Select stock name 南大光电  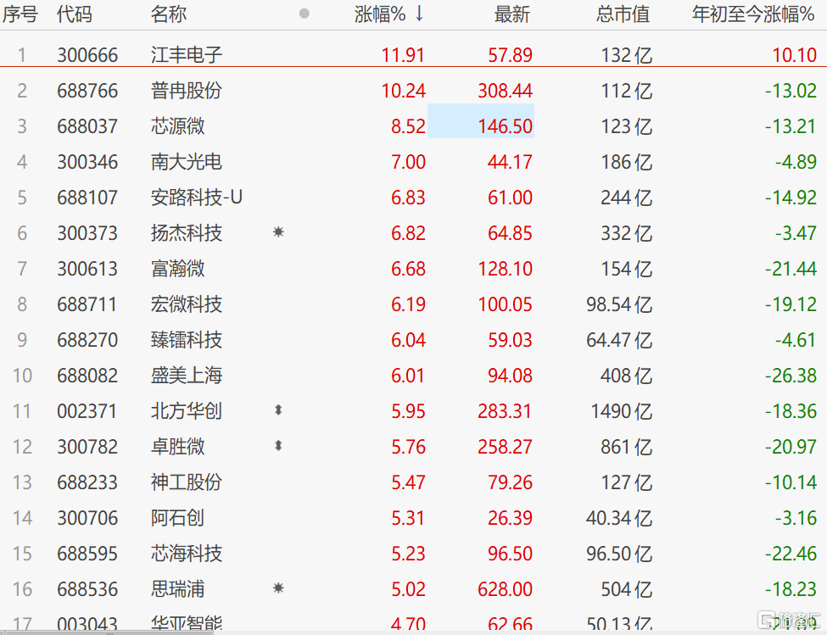pos(187,162)
